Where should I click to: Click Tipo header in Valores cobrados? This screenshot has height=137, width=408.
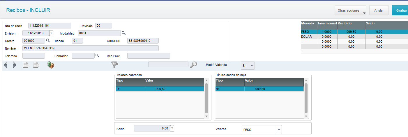pos(130,82)
